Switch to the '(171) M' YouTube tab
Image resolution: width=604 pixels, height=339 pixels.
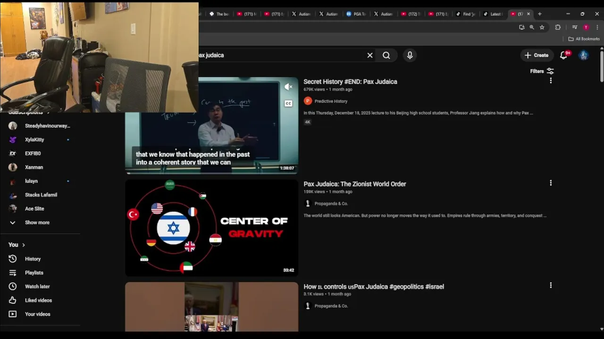(246, 14)
